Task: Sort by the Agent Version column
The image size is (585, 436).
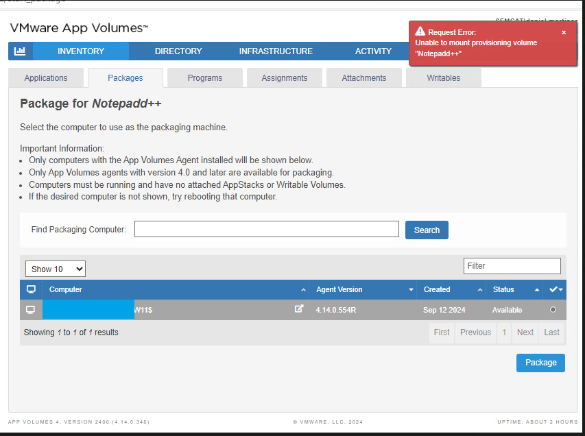Action: click(x=363, y=289)
